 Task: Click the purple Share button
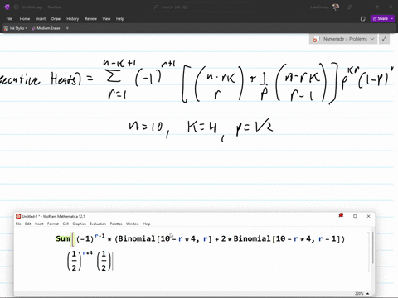pos(380,18)
